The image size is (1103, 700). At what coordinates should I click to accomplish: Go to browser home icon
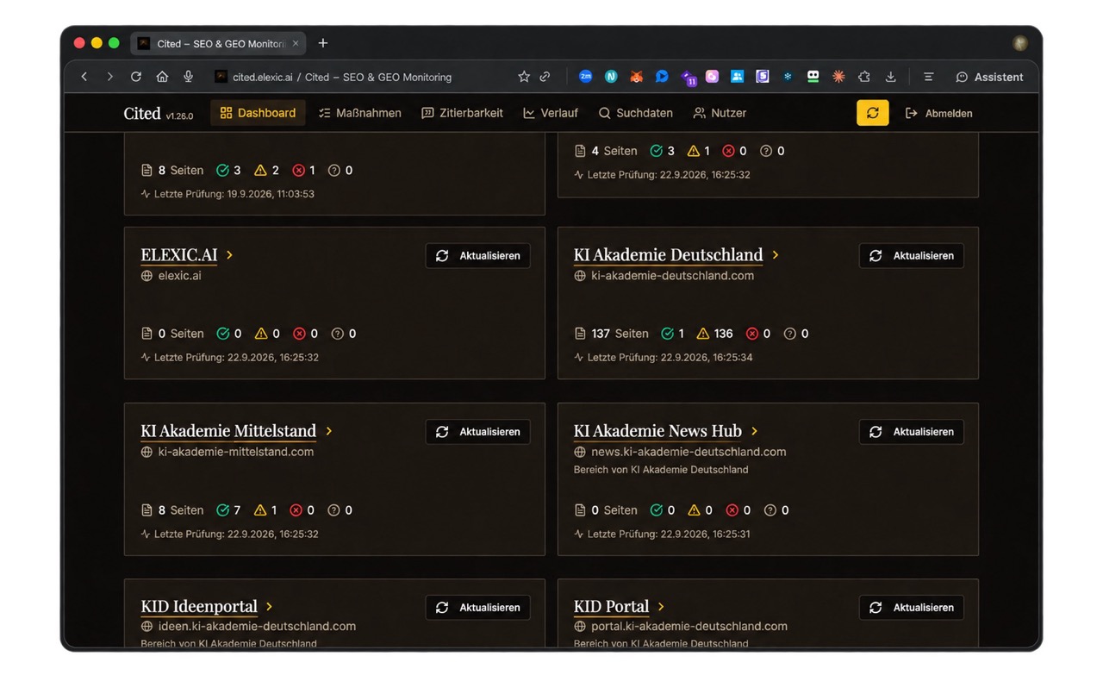[x=162, y=77]
